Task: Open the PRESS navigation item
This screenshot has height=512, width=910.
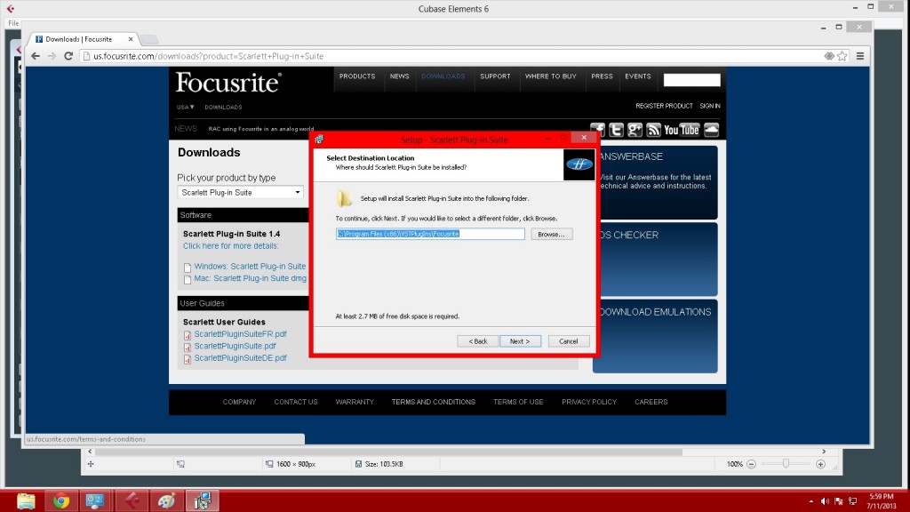Action: (x=602, y=76)
